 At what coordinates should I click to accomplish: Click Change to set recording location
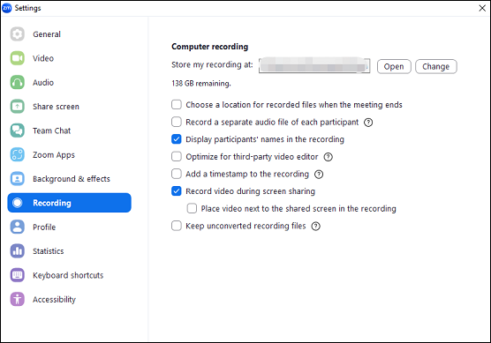[436, 66]
